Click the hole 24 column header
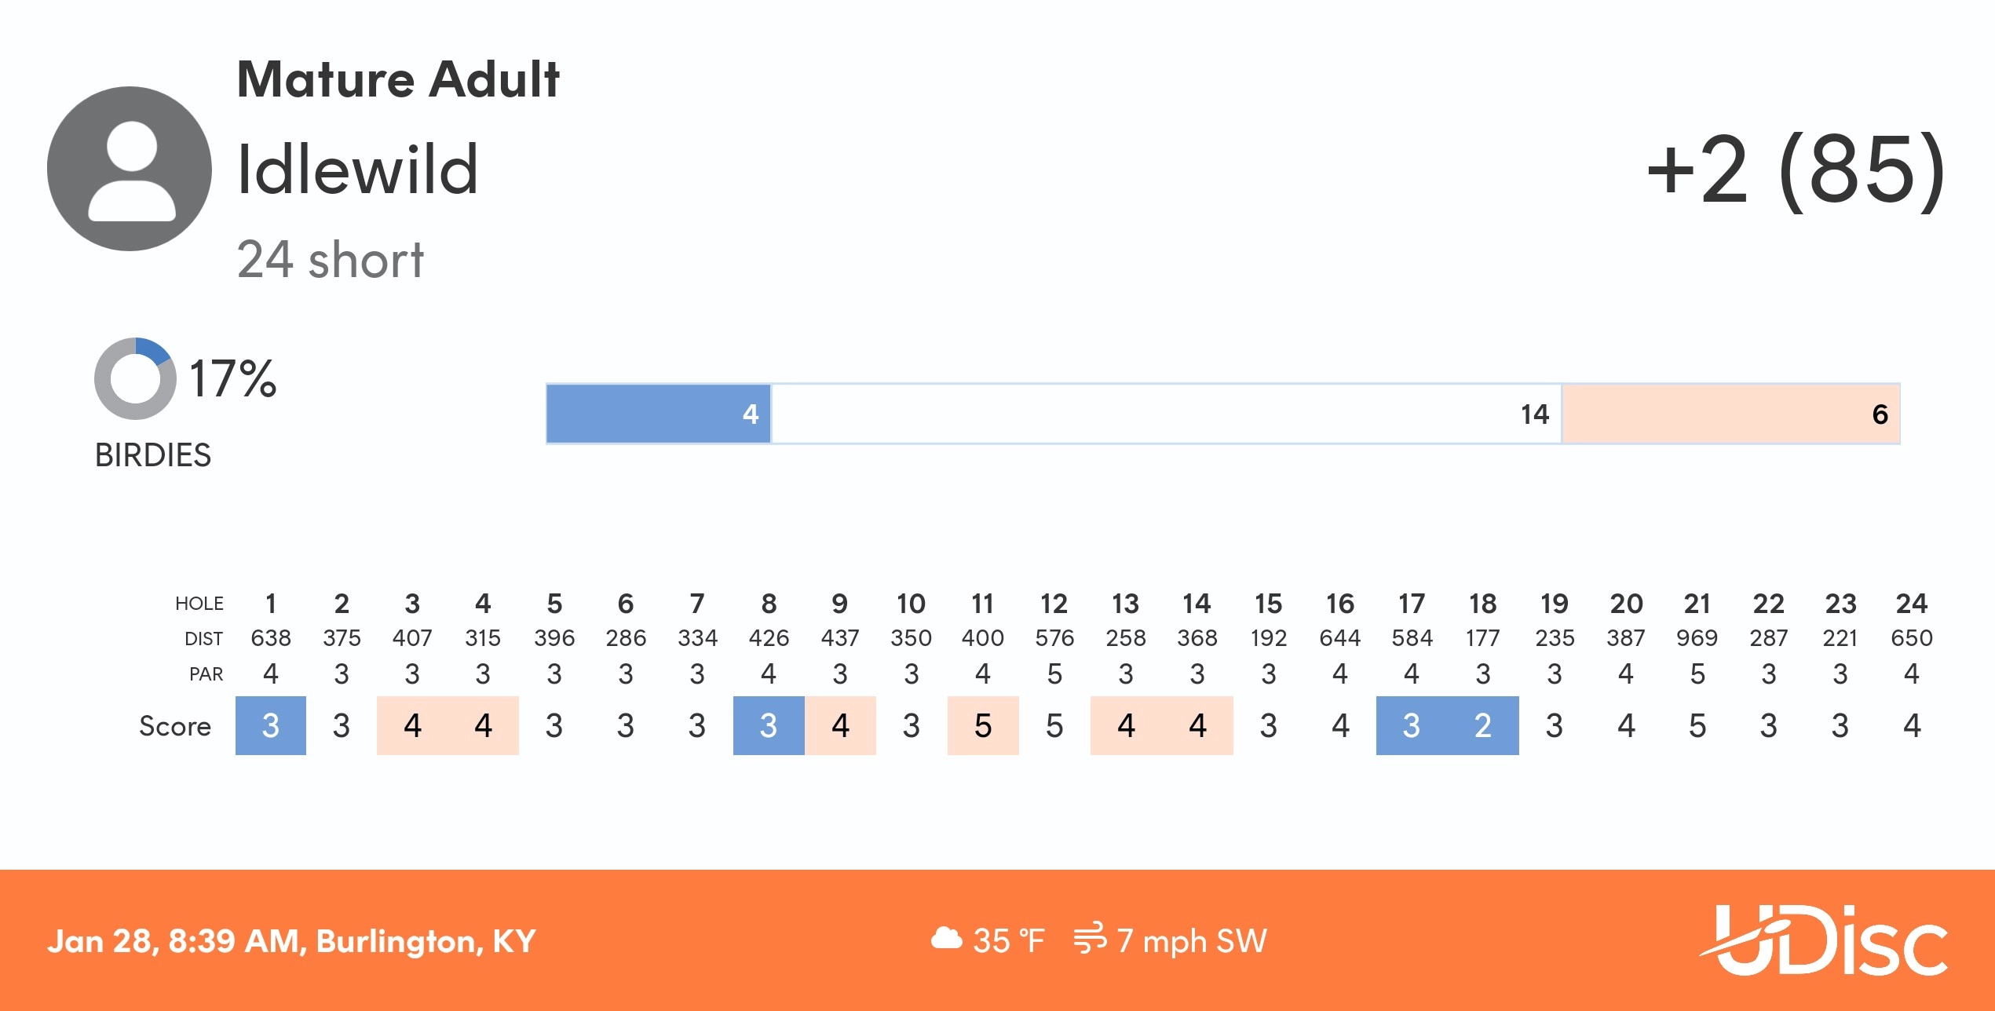Screen dimensions: 1995x1011 pos(1911,604)
